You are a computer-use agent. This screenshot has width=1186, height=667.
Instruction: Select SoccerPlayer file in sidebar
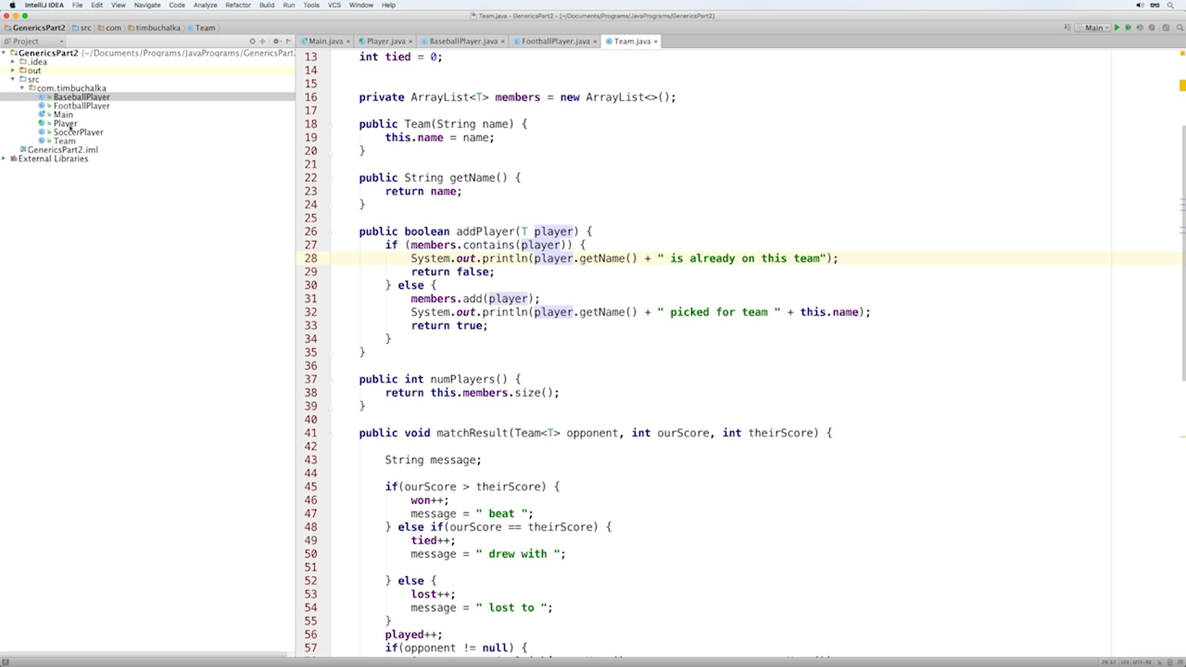click(x=78, y=132)
